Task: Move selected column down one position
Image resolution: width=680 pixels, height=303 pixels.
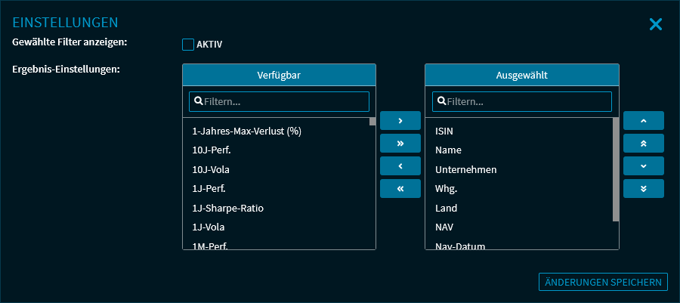Action: point(643,166)
